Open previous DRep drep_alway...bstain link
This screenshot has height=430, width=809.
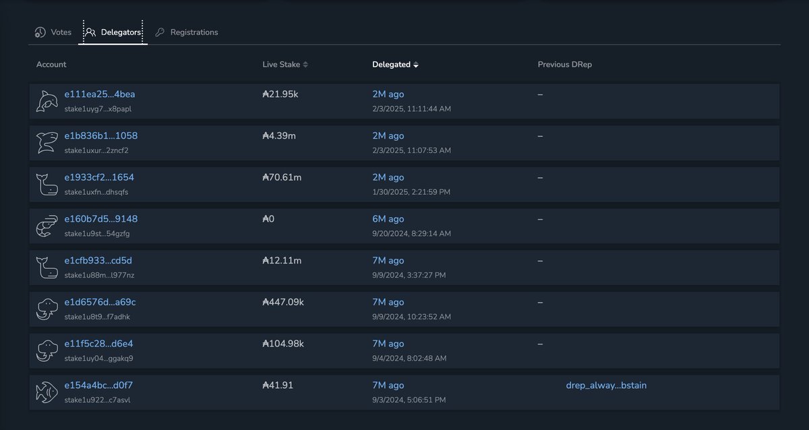(x=606, y=386)
